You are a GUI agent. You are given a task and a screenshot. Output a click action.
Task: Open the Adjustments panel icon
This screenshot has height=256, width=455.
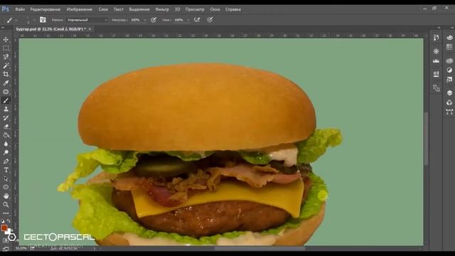[449, 70]
